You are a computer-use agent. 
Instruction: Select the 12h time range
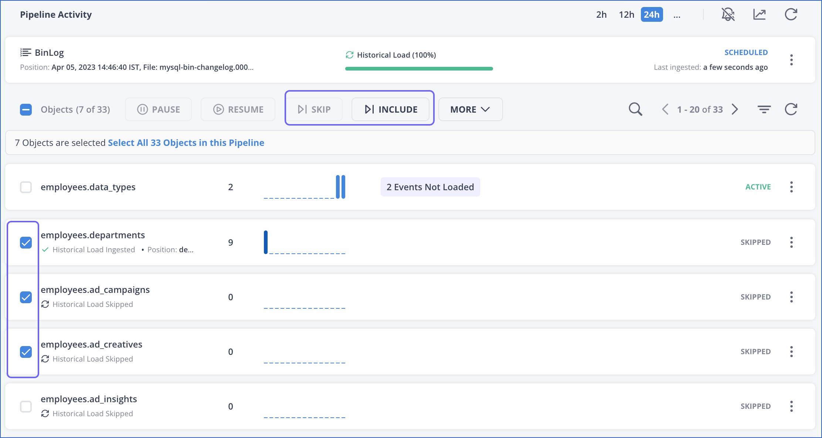(x=626, y=15)
